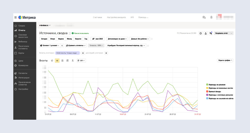Select the Неделя period tab
The height and width of the screenshot is (133, 250).
(61, 39)
